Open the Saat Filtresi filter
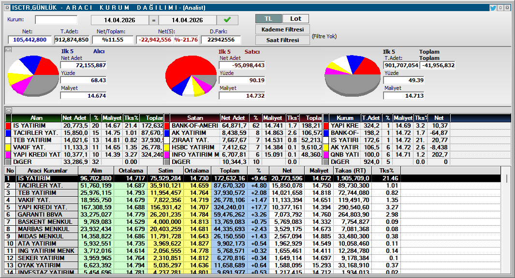Image resolution: width=515 pixels, height=278 pixels. 282,40
